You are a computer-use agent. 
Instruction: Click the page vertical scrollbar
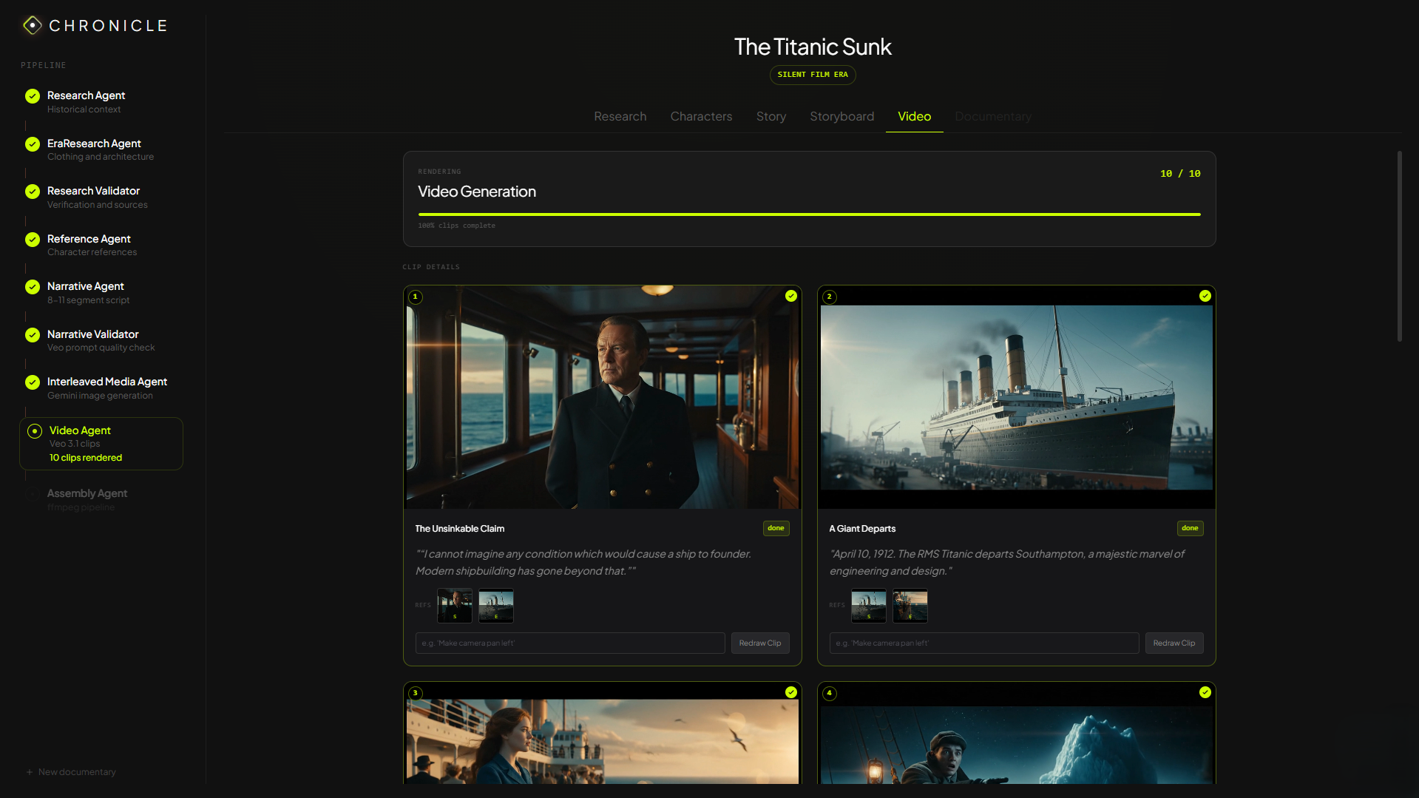coord(1399,246)
